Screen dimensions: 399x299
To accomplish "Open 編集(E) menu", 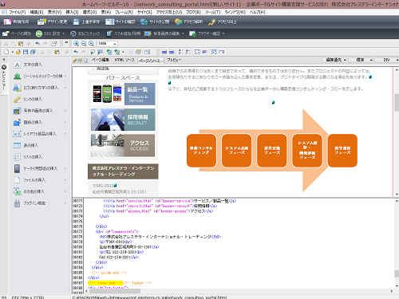I will [x=37, y=12].
